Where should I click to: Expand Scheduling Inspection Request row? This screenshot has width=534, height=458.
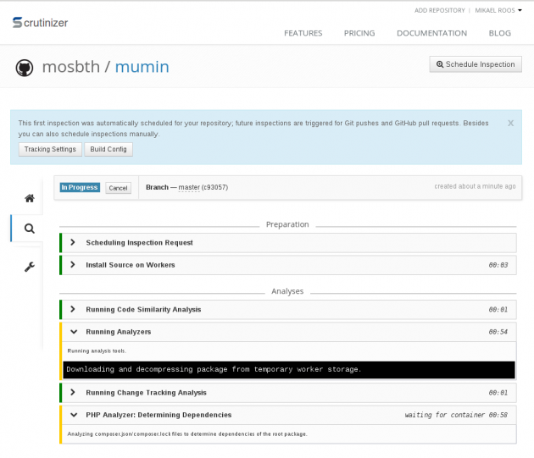pyautogui.click(x=288, y=243)
